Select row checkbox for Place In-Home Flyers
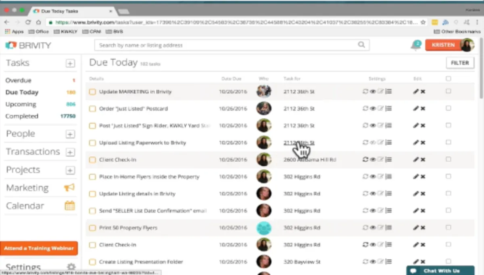The height and width of the screenshot is (275, 484). [x=449, y=176]
